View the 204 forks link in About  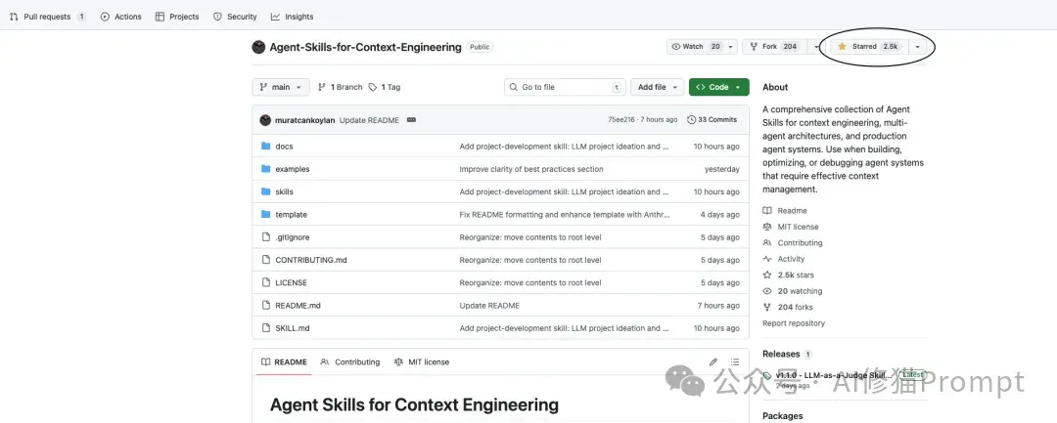click(788, 308)
